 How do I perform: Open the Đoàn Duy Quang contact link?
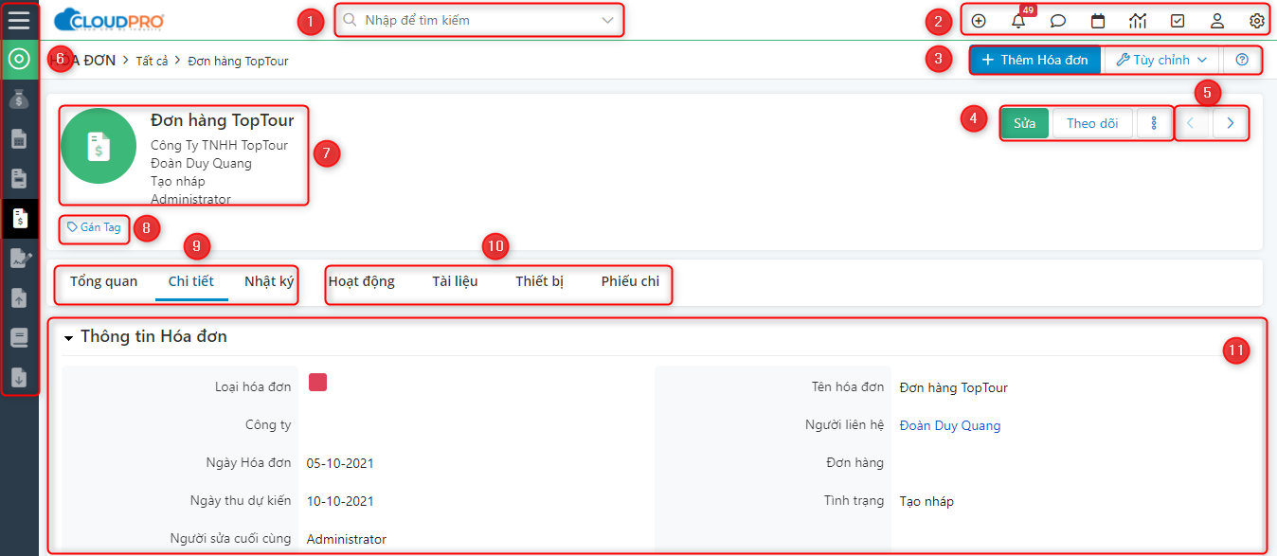coord(950,425)
